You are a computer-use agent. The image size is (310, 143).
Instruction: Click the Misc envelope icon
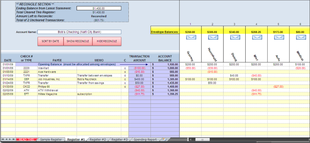coord(257,37)
